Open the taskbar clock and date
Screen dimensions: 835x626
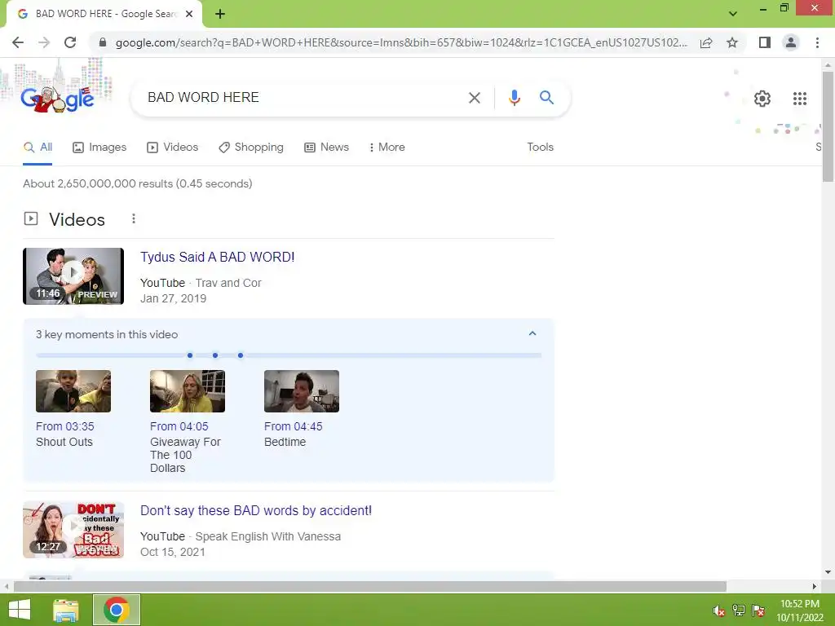pos(800,611)
